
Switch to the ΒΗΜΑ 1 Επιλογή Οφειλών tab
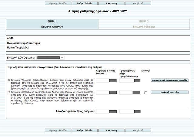pyautogui.click(x=52, y=24)
